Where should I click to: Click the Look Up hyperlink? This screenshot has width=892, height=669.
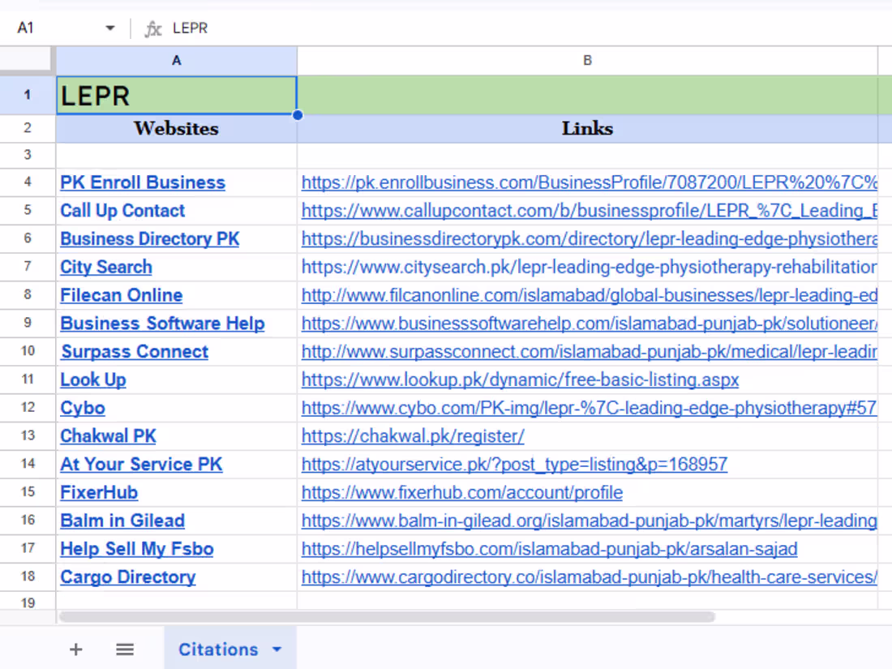(x=92, y=380)
